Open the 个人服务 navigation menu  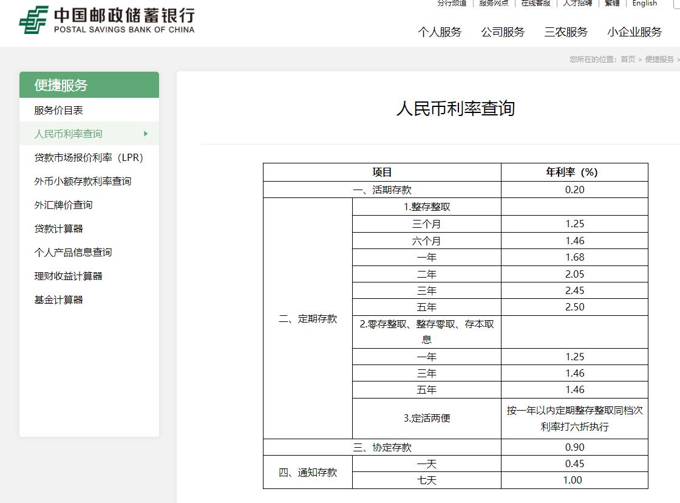click(x=440, y=32)
